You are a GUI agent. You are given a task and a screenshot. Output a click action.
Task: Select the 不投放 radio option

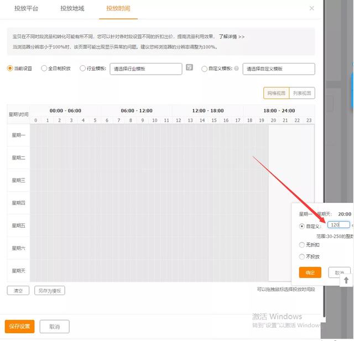point(301,256)
